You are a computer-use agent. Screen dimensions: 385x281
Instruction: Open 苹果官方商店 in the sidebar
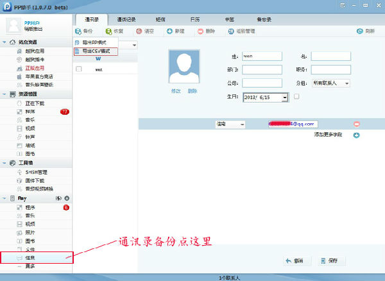click(x=39, y=76)
